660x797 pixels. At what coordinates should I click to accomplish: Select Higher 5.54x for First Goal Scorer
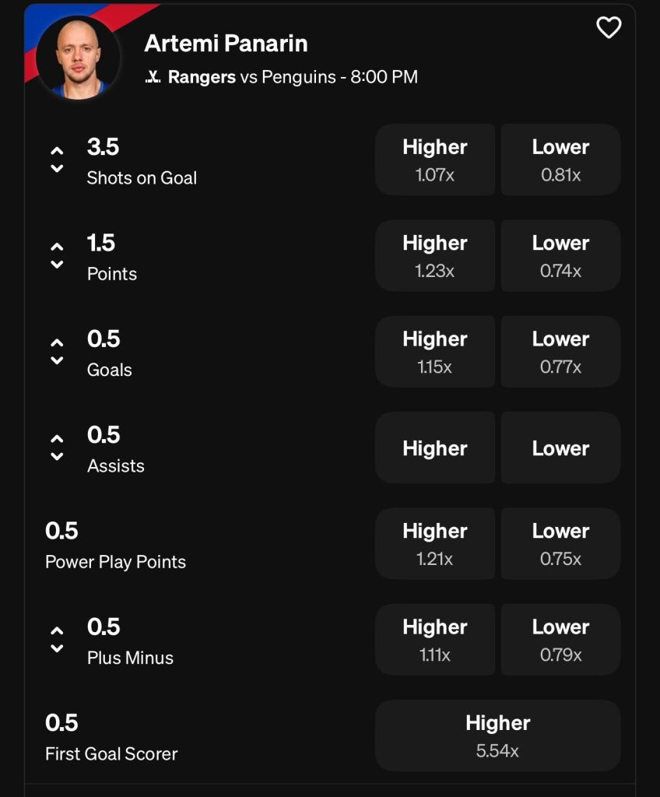(x=497, y=736)
